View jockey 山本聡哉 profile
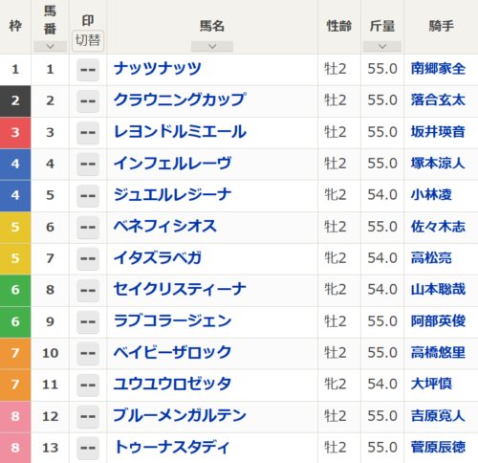 tap(438, 289)
